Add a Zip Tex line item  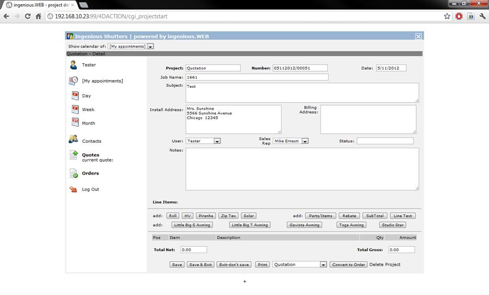tap(228, 215)
